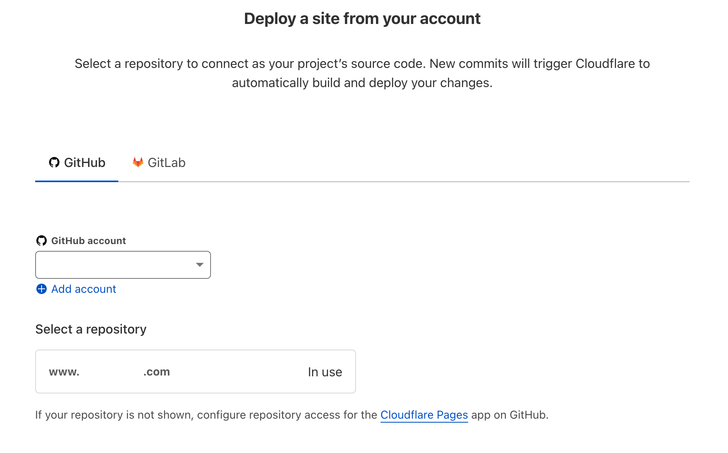Click the repository card under Select a repository

(195, 371)
